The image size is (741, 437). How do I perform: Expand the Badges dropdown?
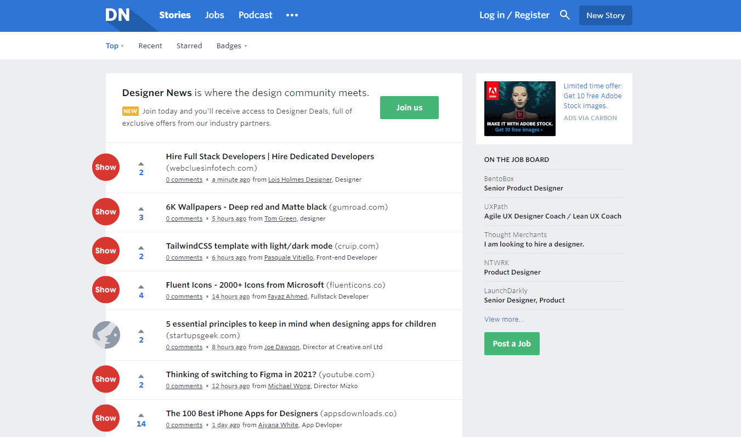(x=232, y=46)
